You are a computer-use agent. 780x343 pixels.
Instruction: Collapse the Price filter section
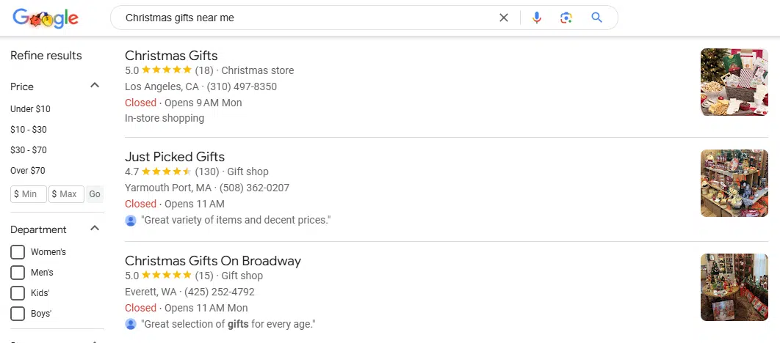94,86
